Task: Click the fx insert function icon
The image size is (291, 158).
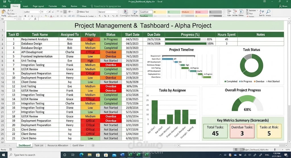Action: click(x=35, y=19)
